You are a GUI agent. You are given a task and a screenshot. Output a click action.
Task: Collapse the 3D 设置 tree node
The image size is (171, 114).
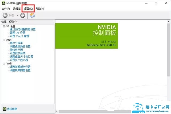[4, 26]
